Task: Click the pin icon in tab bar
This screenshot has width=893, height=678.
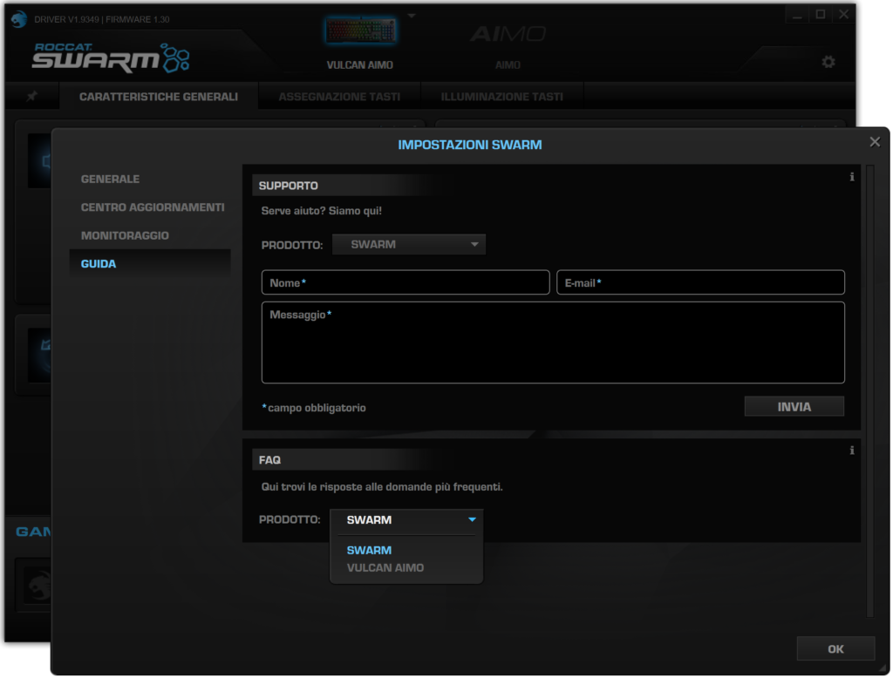Action: point(32,96)
